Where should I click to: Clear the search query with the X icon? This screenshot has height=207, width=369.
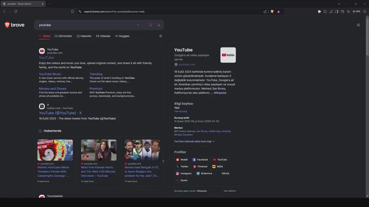click(x=138, y=25)
